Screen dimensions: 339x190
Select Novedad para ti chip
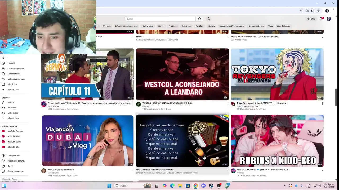click(x=284, y=26)
